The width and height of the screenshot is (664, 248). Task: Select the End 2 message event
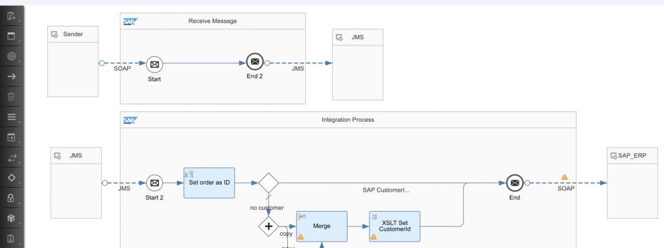click(x=255, y=62)
